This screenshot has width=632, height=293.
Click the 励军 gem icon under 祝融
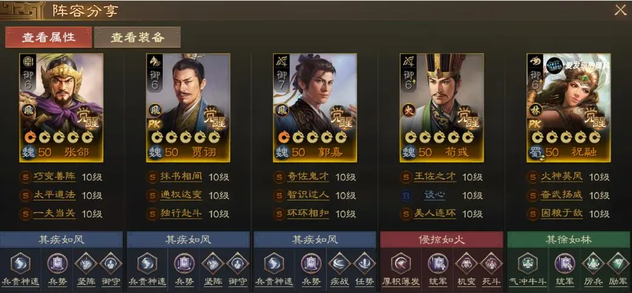[618, 264]
